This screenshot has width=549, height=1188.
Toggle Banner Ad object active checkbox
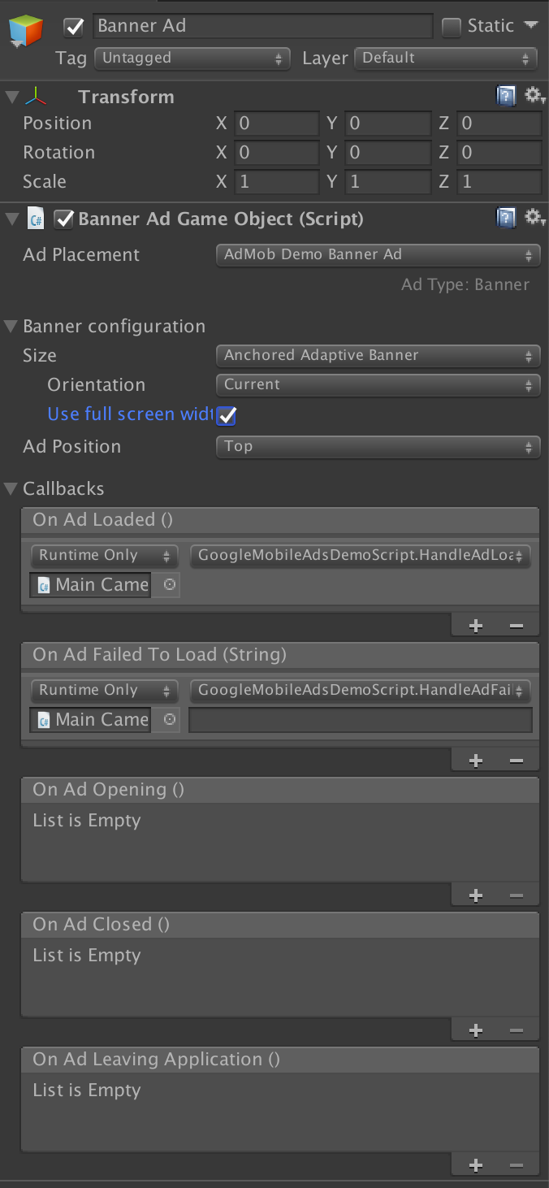pos(75,27)
